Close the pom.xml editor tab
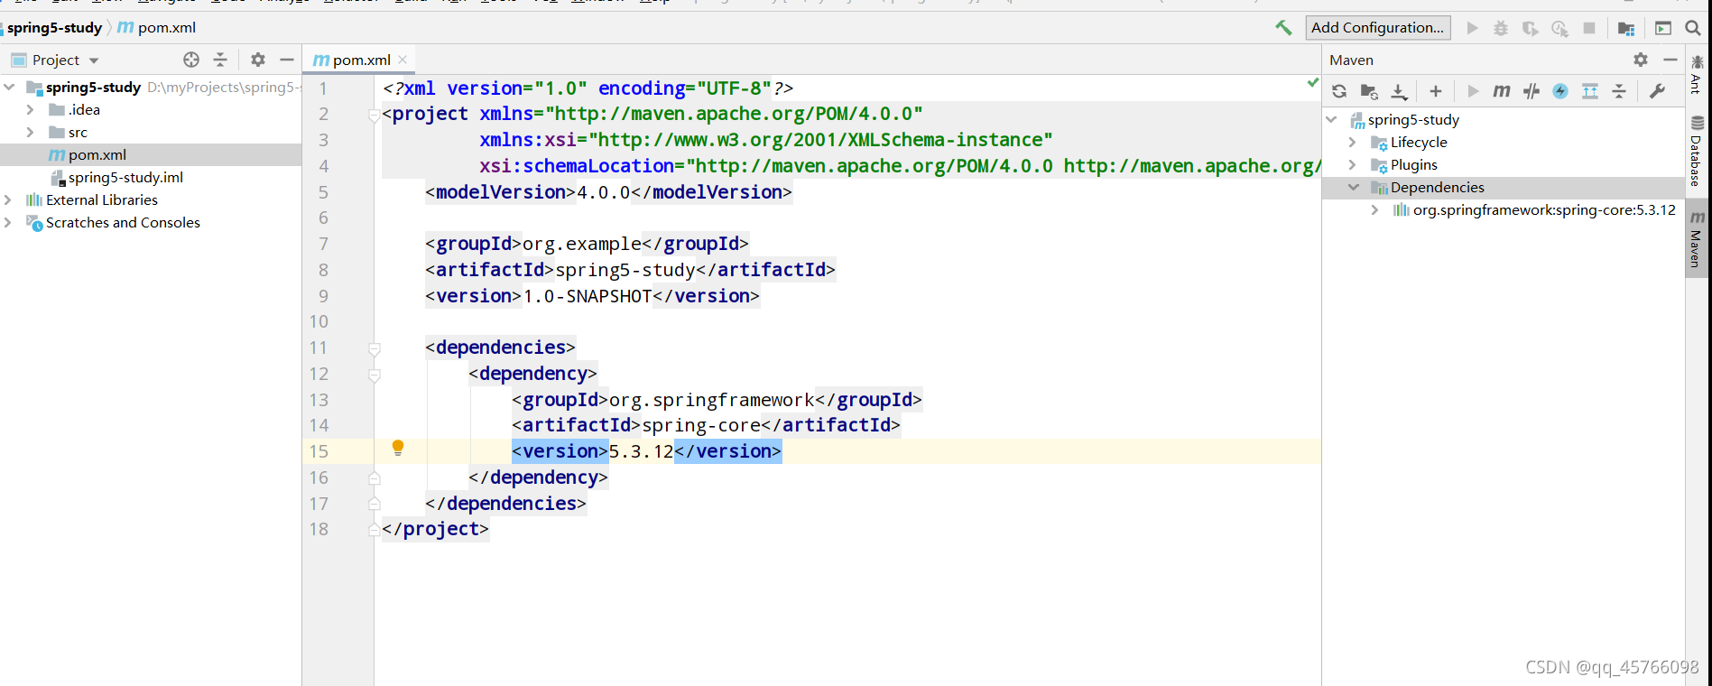This screenshot has height=686, width=1712. [403, 60]
